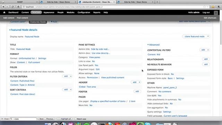Open the Modules admin menu
Viewport: 222px width, 125px height.
(x=70, y=12)
